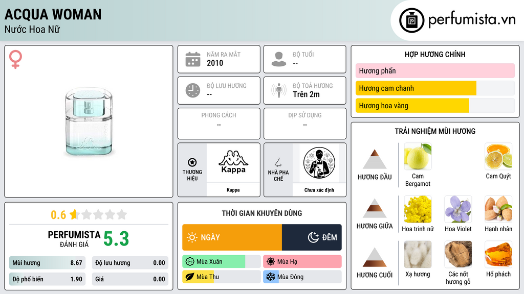Select the orange Ngày usage bar
Image resolution: width=524 pixels, height=294 pixels.
[x=232, y=237]
